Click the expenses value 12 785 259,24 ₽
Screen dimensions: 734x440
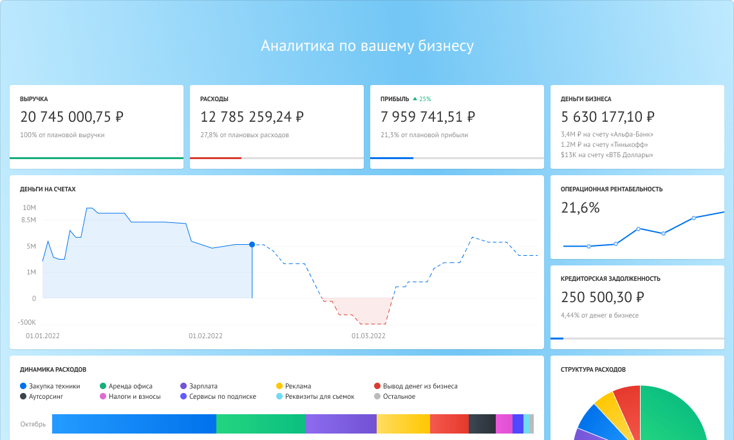(252, 117)
